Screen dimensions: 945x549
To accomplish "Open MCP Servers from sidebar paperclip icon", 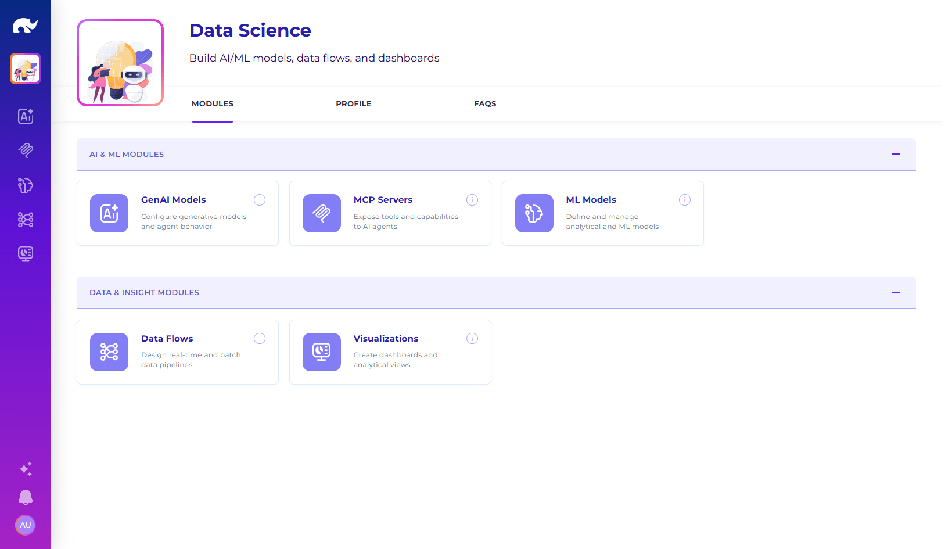I will [26, 150].
